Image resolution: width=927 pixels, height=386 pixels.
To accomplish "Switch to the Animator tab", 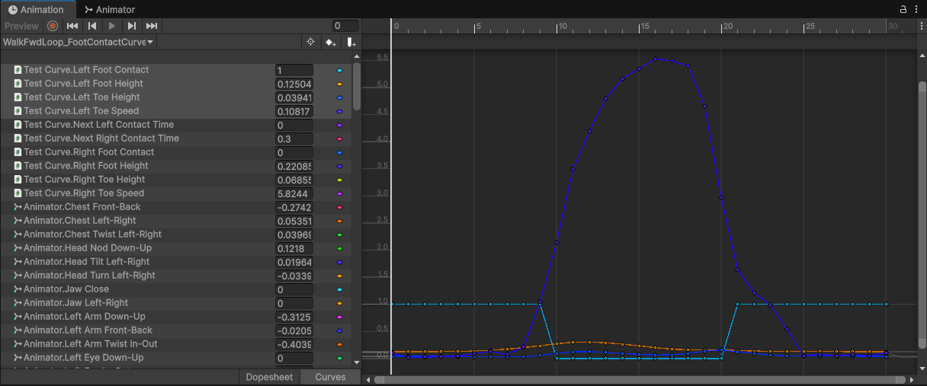I will coord(110,10).
